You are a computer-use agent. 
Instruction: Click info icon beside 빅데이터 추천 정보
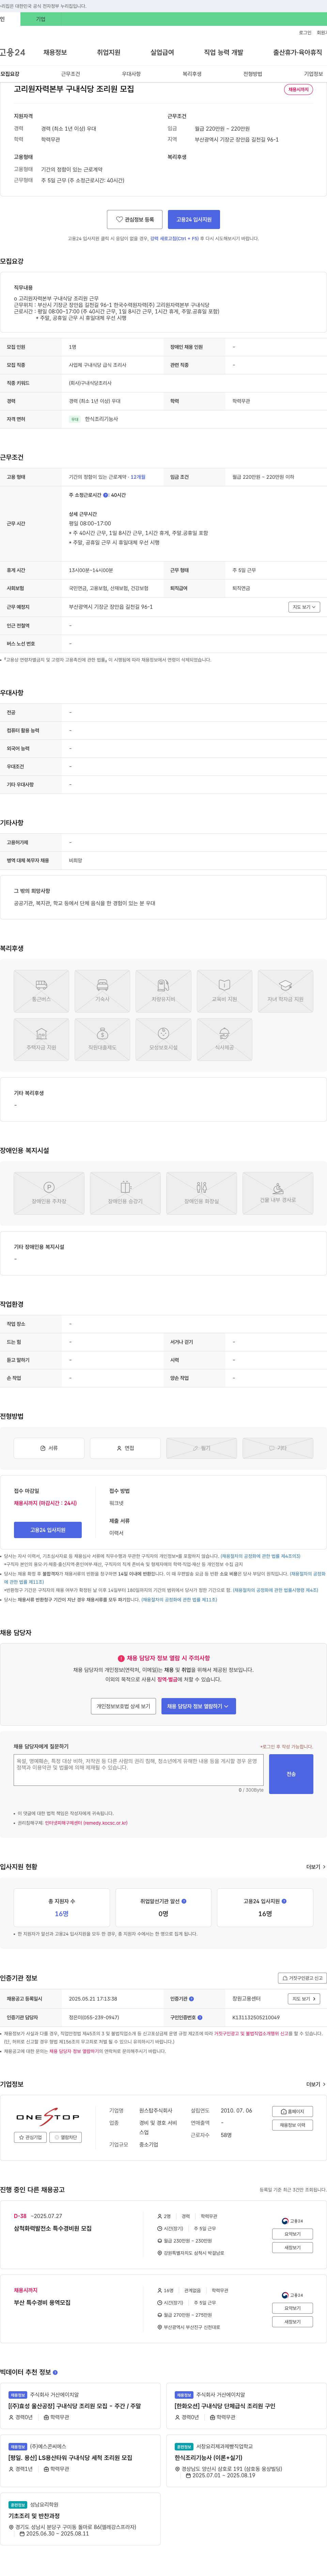click(x=55, y=2372)
